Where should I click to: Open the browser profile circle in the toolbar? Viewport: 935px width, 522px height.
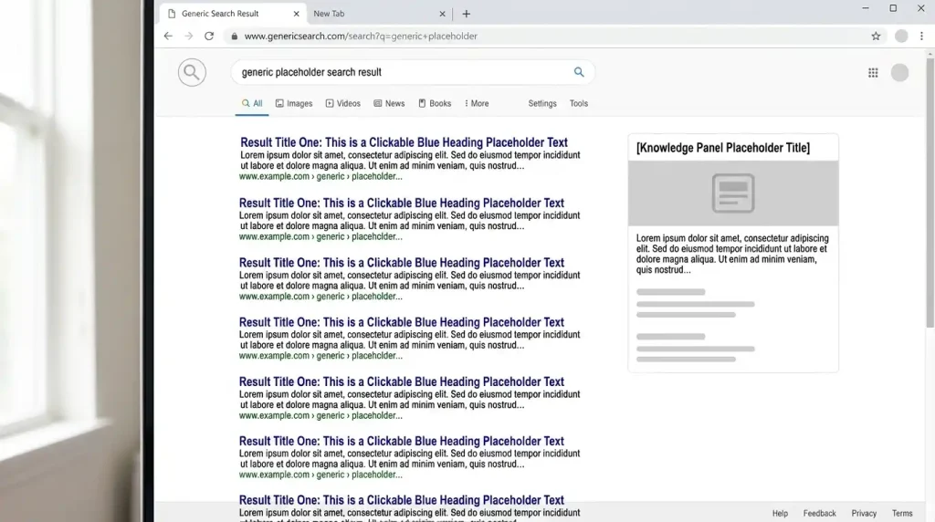[x=901, y=37]
